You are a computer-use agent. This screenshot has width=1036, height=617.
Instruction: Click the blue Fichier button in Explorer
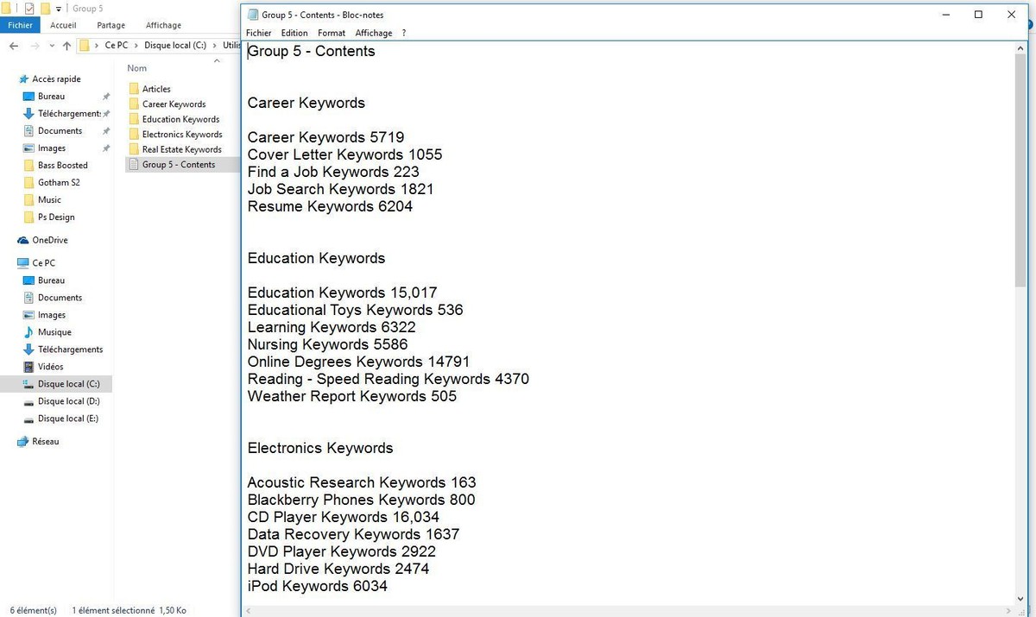tap(20, 26)
